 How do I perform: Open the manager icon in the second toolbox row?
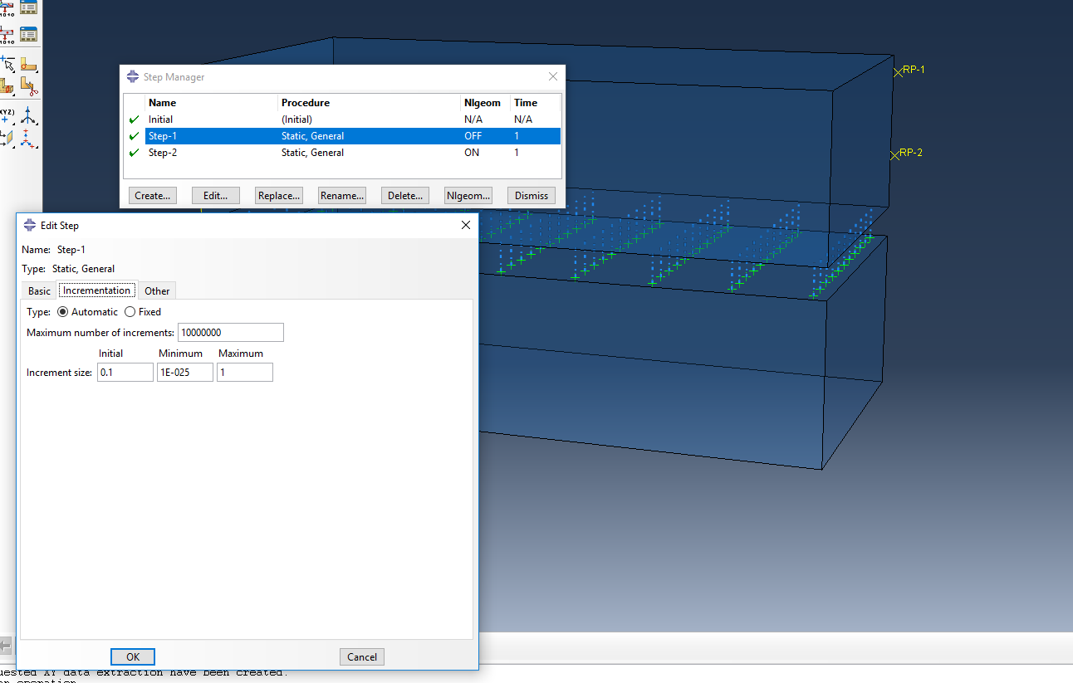[29, 35]
